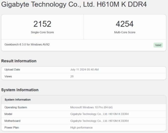168x133 pixels.
Task: Select the Model row's Gigabyte H610M K DDR4 value
Action: point(99,114)
